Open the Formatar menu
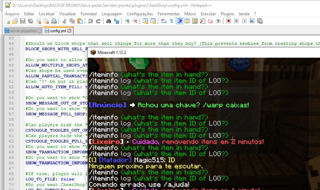The width and height of the screenshot is (320, 190). tap(89, 14)
